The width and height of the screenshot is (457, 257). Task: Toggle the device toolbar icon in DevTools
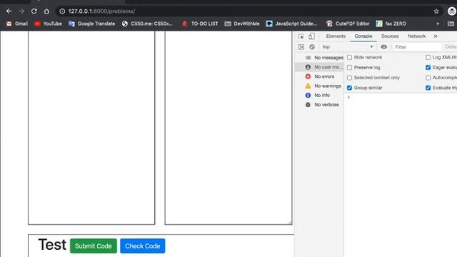(311, 36)
